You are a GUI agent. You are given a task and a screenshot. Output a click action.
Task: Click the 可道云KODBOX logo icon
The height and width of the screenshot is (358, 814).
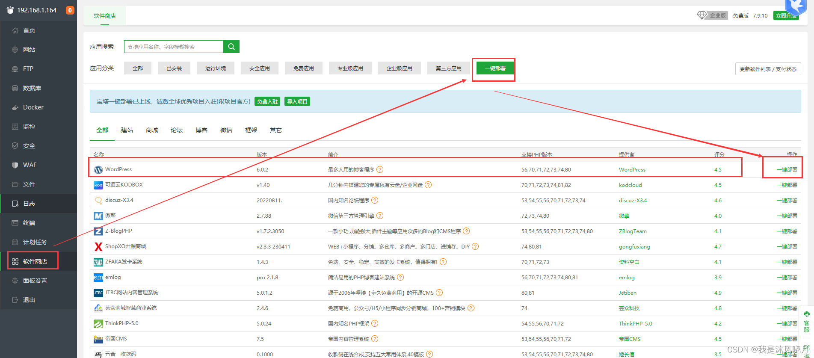[98, 185]
